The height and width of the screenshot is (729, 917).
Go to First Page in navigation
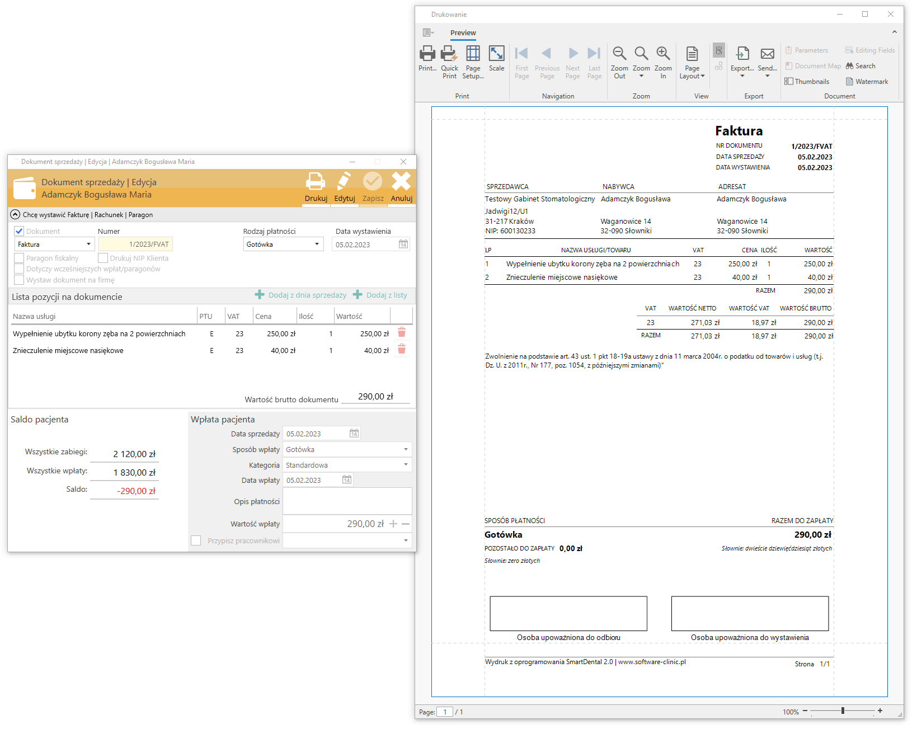[521, 62]
